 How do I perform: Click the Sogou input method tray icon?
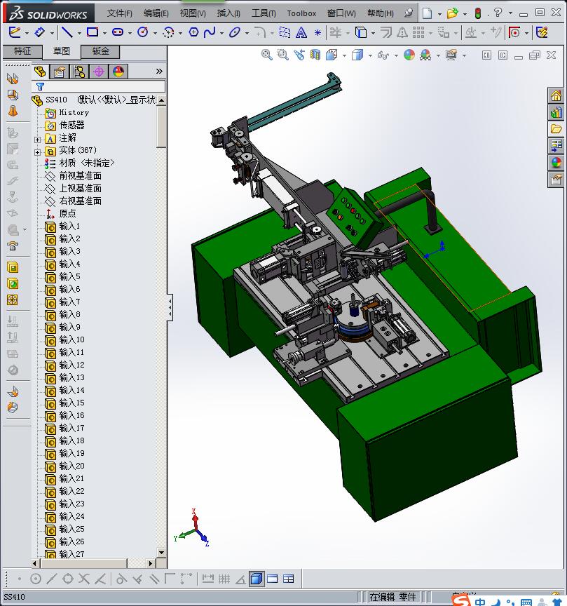(x=460, y=600)
